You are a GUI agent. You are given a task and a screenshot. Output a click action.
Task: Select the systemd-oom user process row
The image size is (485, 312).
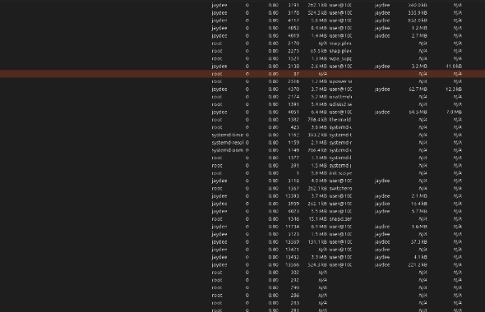tap(242, 150)
